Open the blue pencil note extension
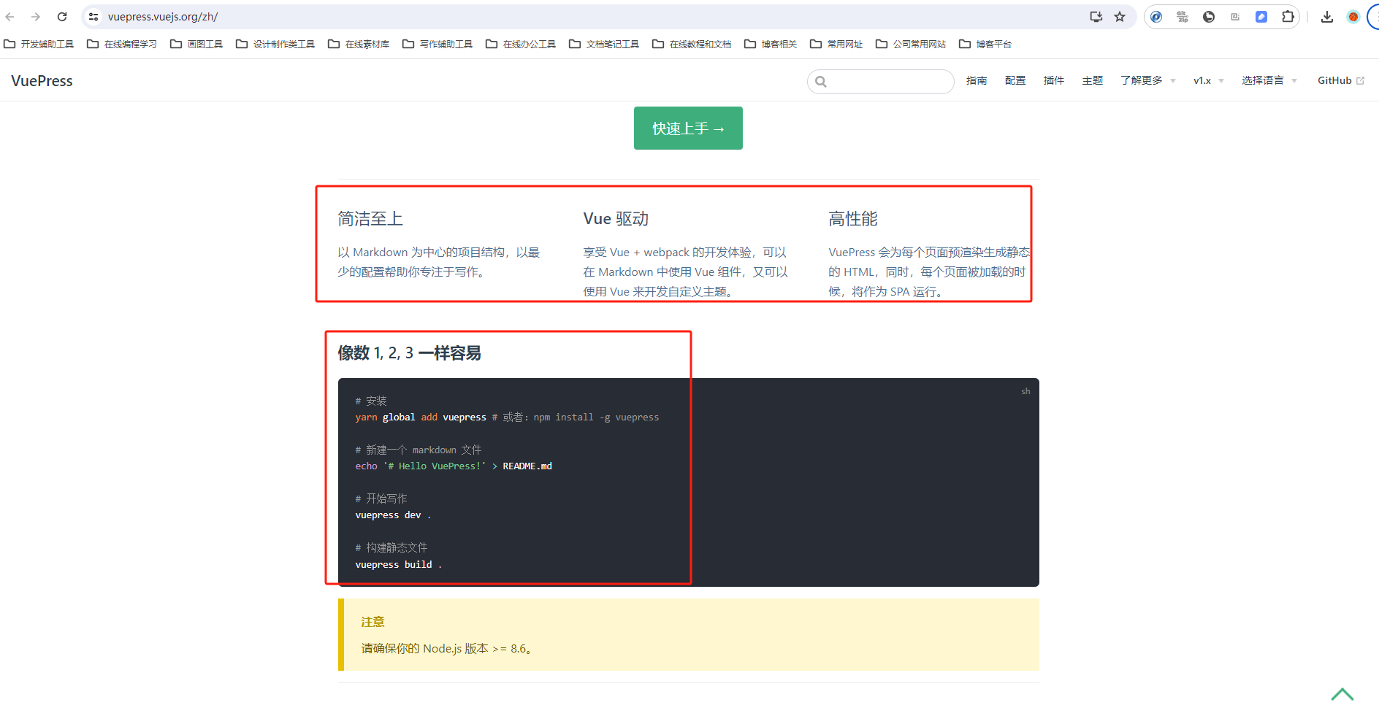This screenshot has width=1379, height=716. click(x=1261, y=17)
